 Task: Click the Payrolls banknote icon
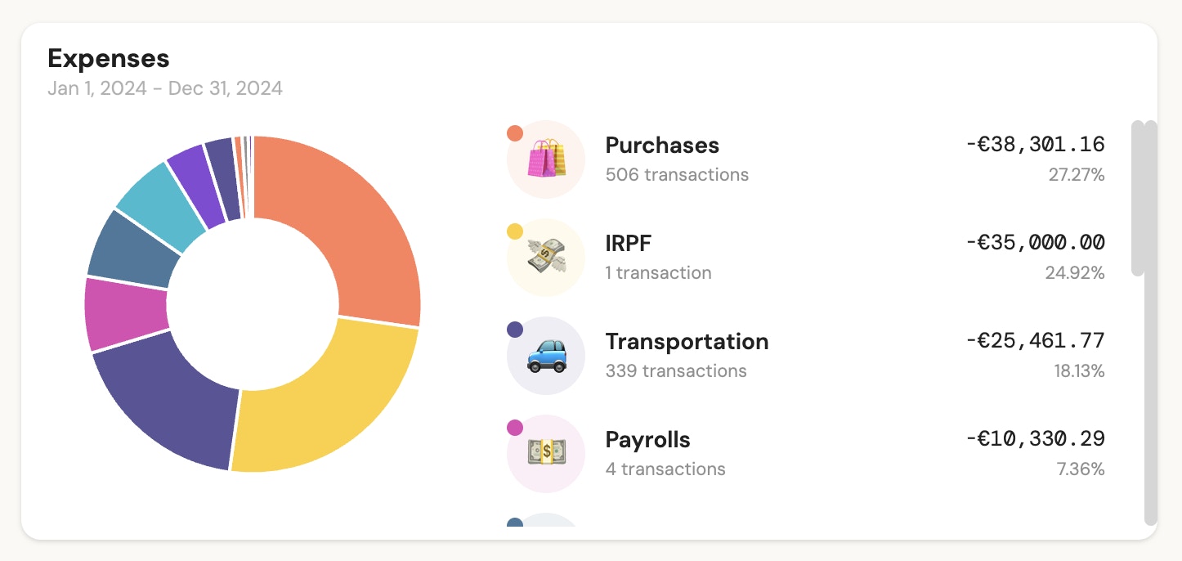click(546, 453)
